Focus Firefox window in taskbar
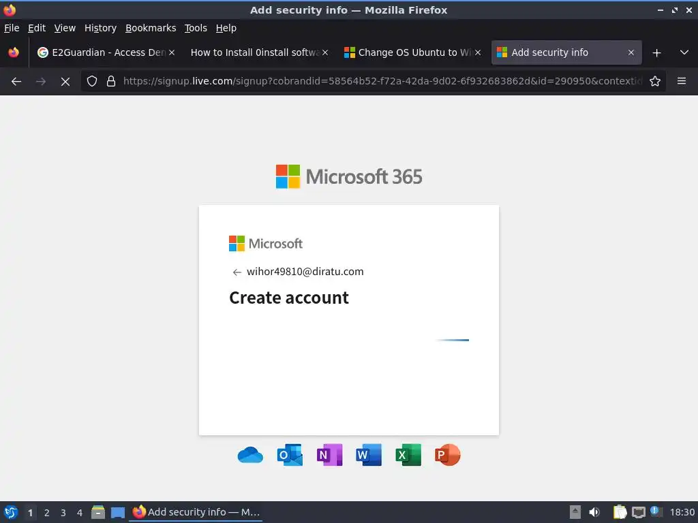The width and height of the screenshot is (698, 523). pyautogui.click(x=196, y=512)
